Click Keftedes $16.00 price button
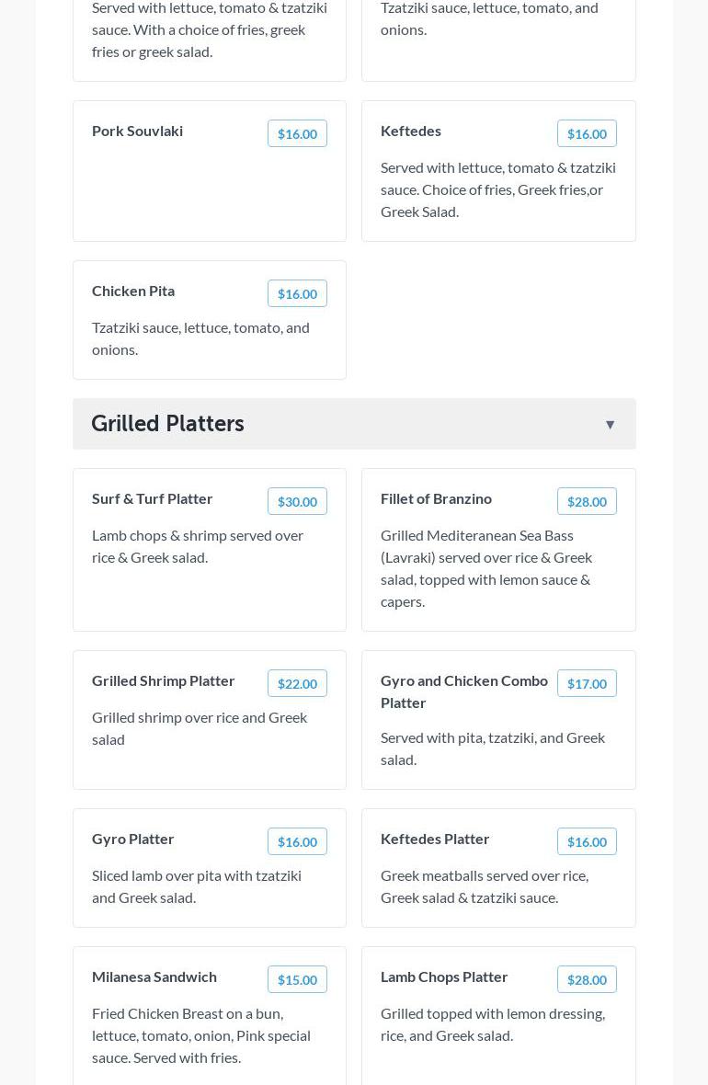Image resolution: width=708 pixels, height=1085 pixels. coord(587,134)
